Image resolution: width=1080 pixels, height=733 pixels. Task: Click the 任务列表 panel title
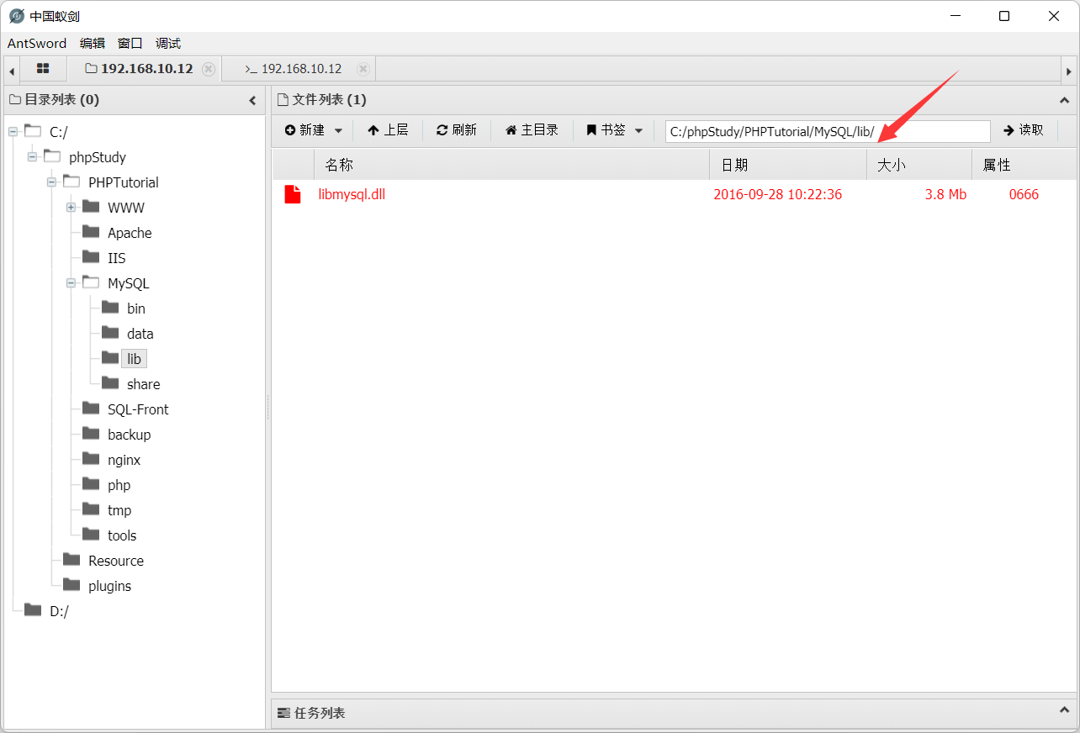[320, 713]
